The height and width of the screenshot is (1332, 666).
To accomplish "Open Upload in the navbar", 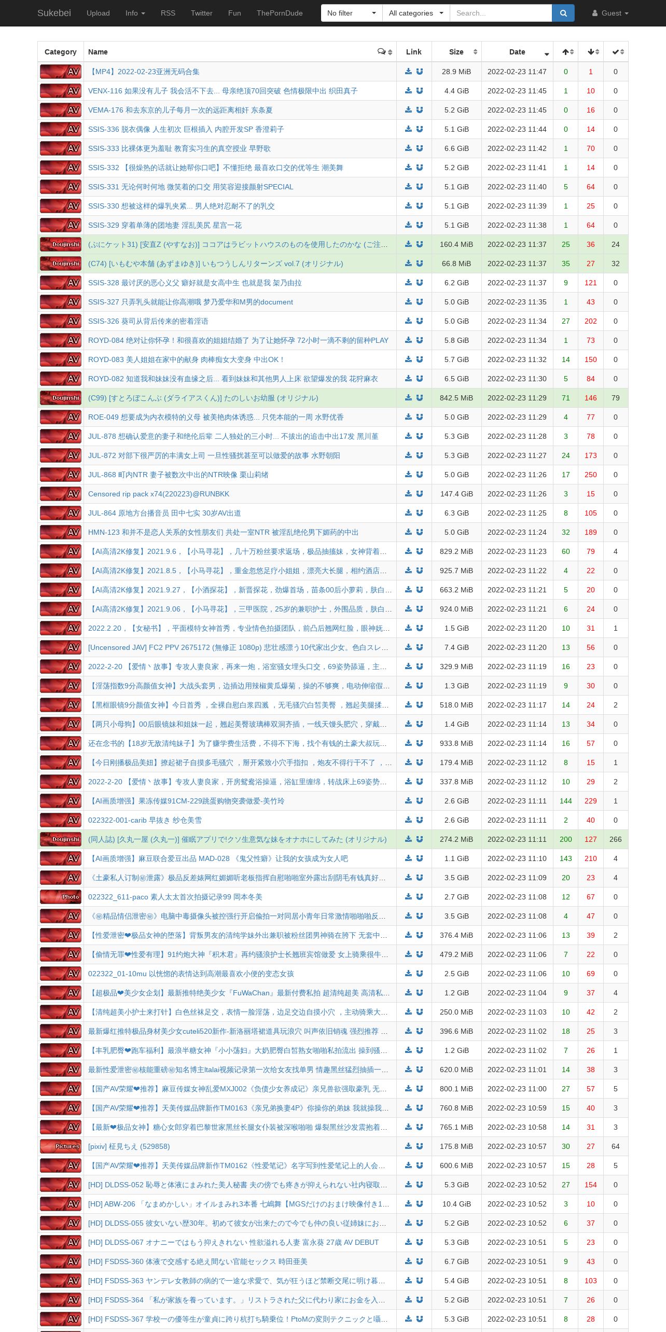I will [98, 13].
